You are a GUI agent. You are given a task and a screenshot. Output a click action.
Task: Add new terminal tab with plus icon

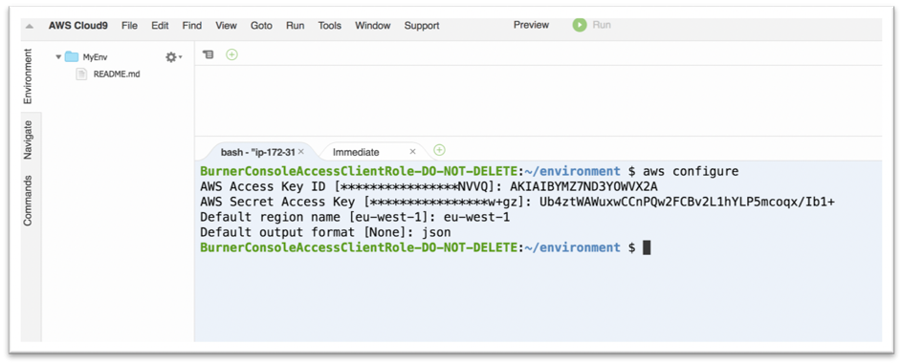click(439, 150)
